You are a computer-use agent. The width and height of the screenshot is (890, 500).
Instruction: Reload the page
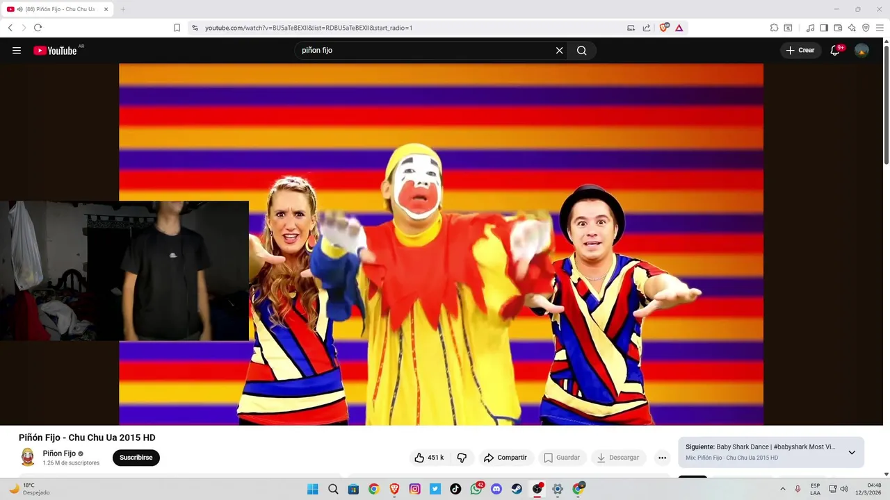tap(38, 28)
